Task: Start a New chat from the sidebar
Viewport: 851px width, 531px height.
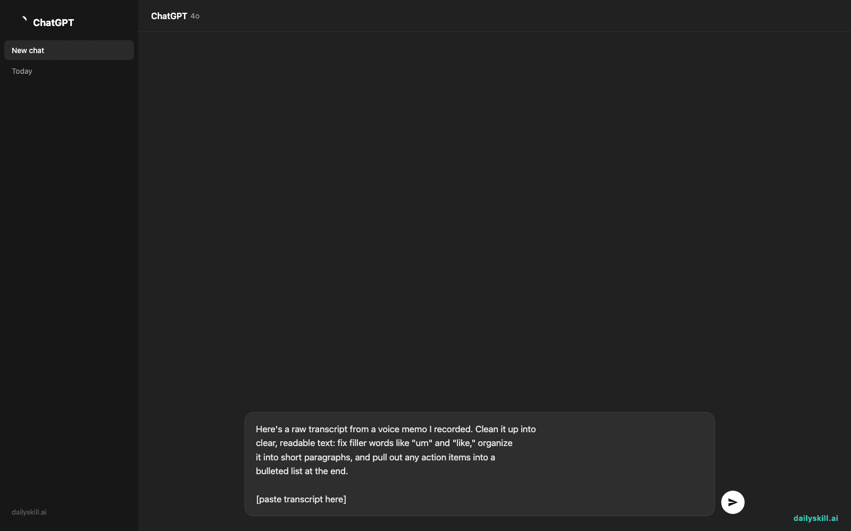Action: (x=69, y=50)
